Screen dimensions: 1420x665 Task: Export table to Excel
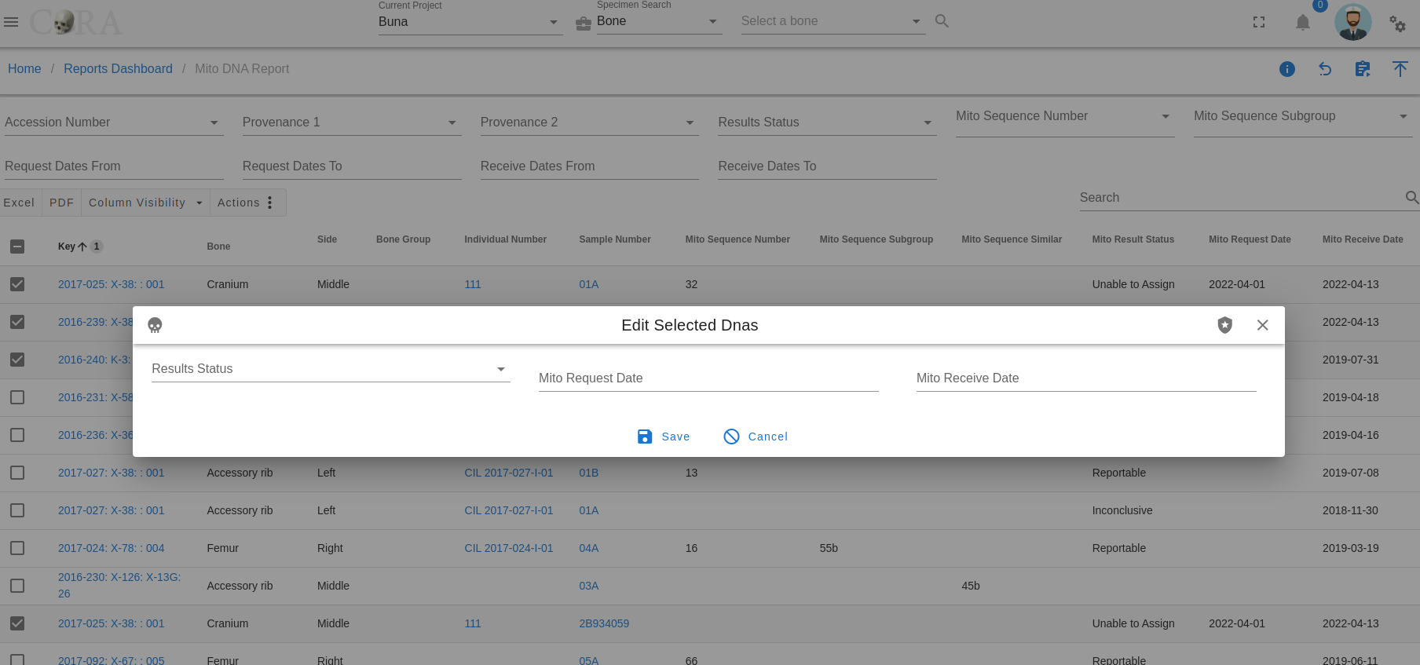(20, 203)
